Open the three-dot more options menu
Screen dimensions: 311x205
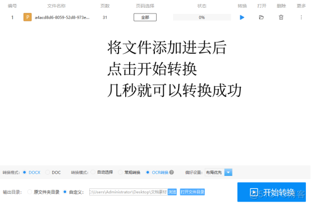pyautogui.click(x=301, y=17)
